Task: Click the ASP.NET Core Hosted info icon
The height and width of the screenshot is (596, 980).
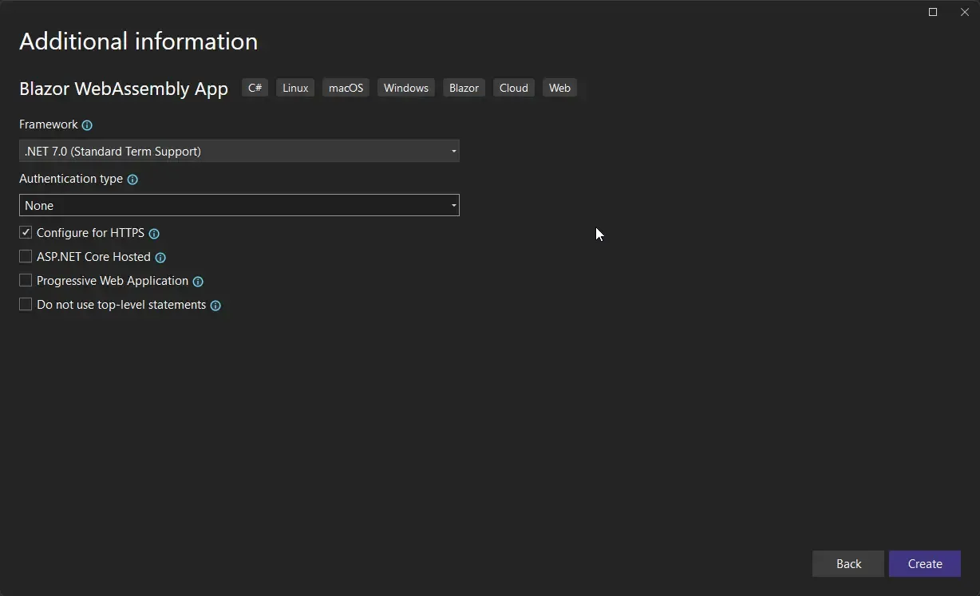Action: [160, 257]
